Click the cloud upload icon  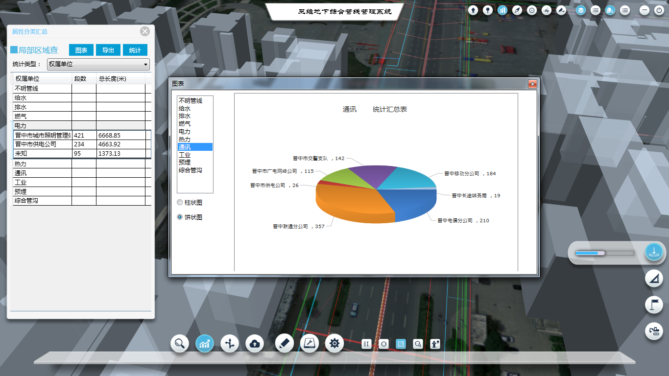pyautogui.click(x=255, y=344)
